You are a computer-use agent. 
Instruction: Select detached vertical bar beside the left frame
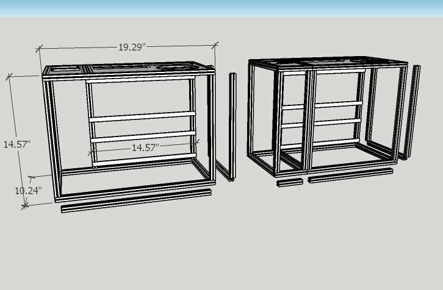[232, 127]
